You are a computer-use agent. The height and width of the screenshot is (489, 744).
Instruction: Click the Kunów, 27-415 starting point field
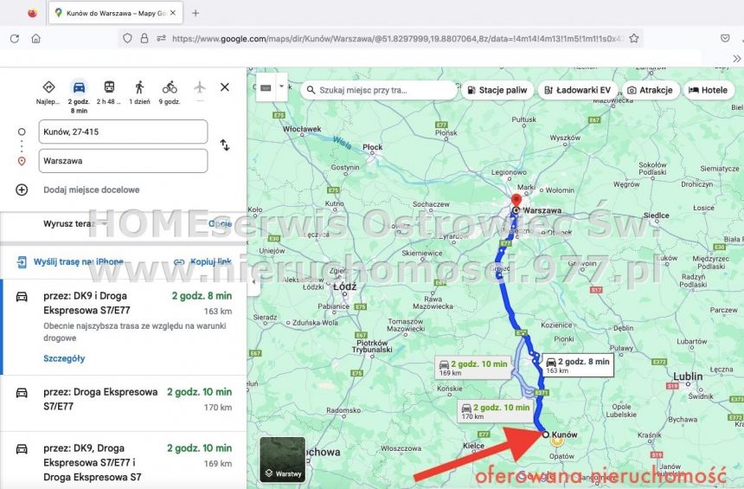pyautogui.click(x=123, y=132)
